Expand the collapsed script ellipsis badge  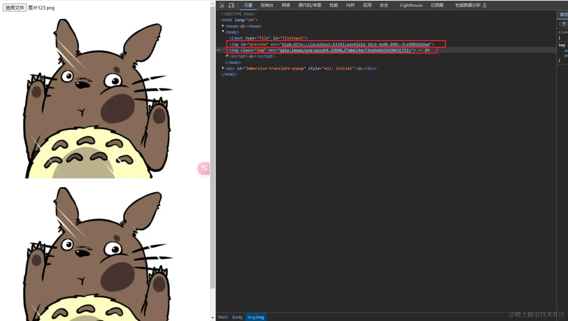coord(251,56)
